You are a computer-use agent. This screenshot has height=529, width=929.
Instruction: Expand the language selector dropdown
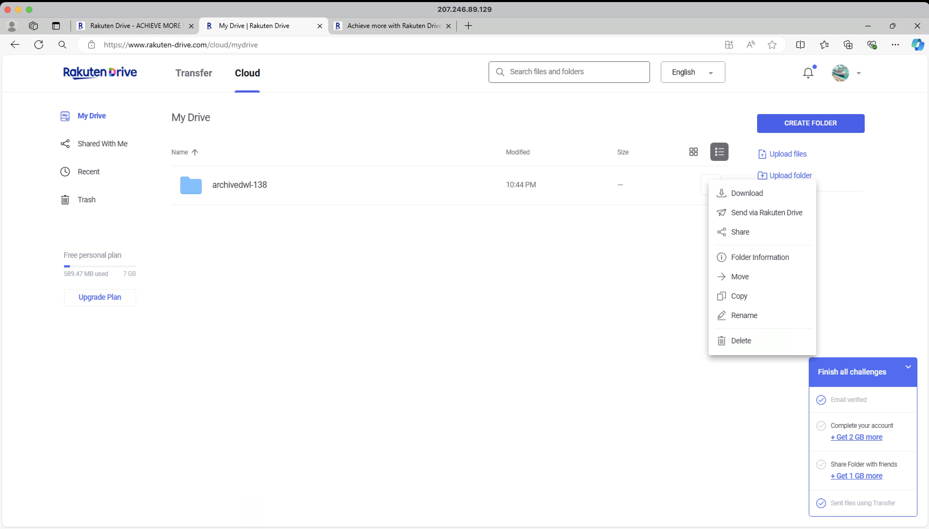pyautogui.click(x=692, y=72)
